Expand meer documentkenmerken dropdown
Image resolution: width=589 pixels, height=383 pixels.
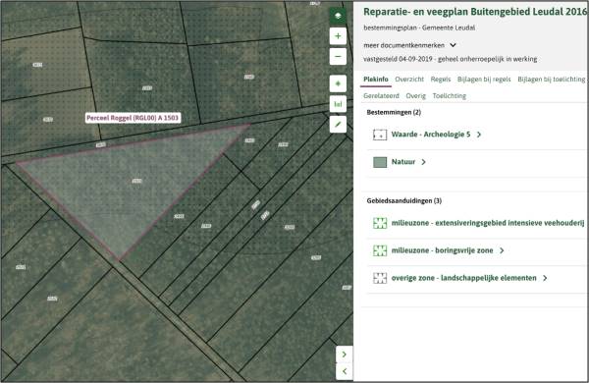453,45
